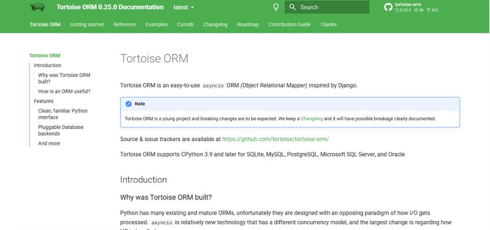490x230 pixels.
Task: Click the search magnifier icon
Action: 292,7
